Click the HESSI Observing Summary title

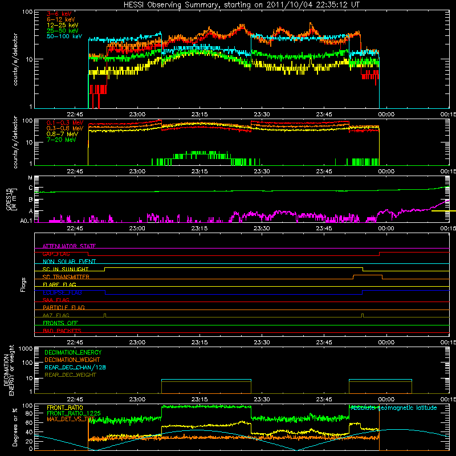pos(242,5)
